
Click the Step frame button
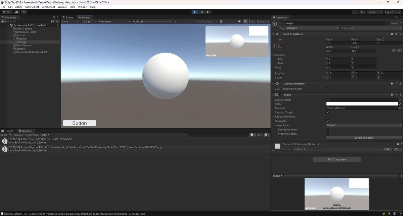click(x=208, y=12)
